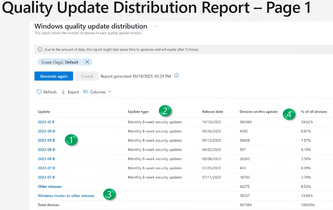Expand the Columns dropdown chevron
The height and width of the screenshot is (210, 333).
point(109,91)
